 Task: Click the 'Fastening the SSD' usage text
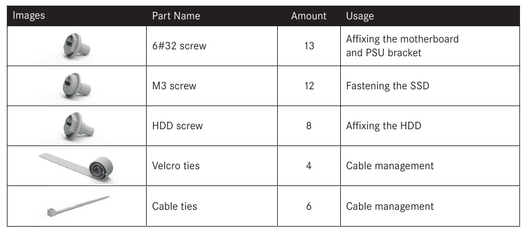click(388, 86)
